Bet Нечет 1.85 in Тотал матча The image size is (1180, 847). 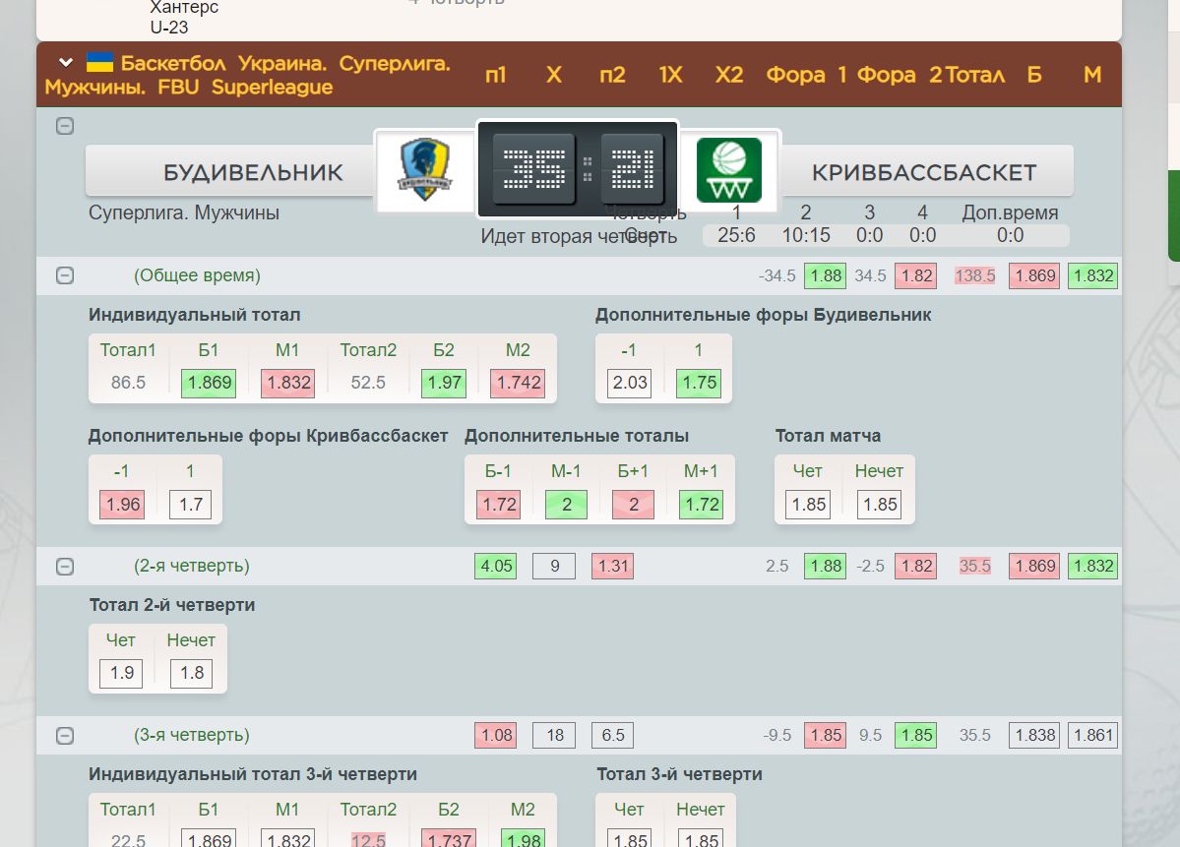(879, 505)
